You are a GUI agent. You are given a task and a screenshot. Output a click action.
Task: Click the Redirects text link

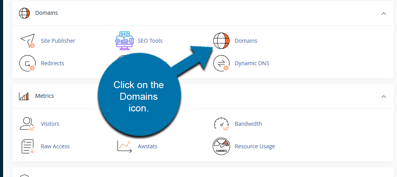[52, 63]
